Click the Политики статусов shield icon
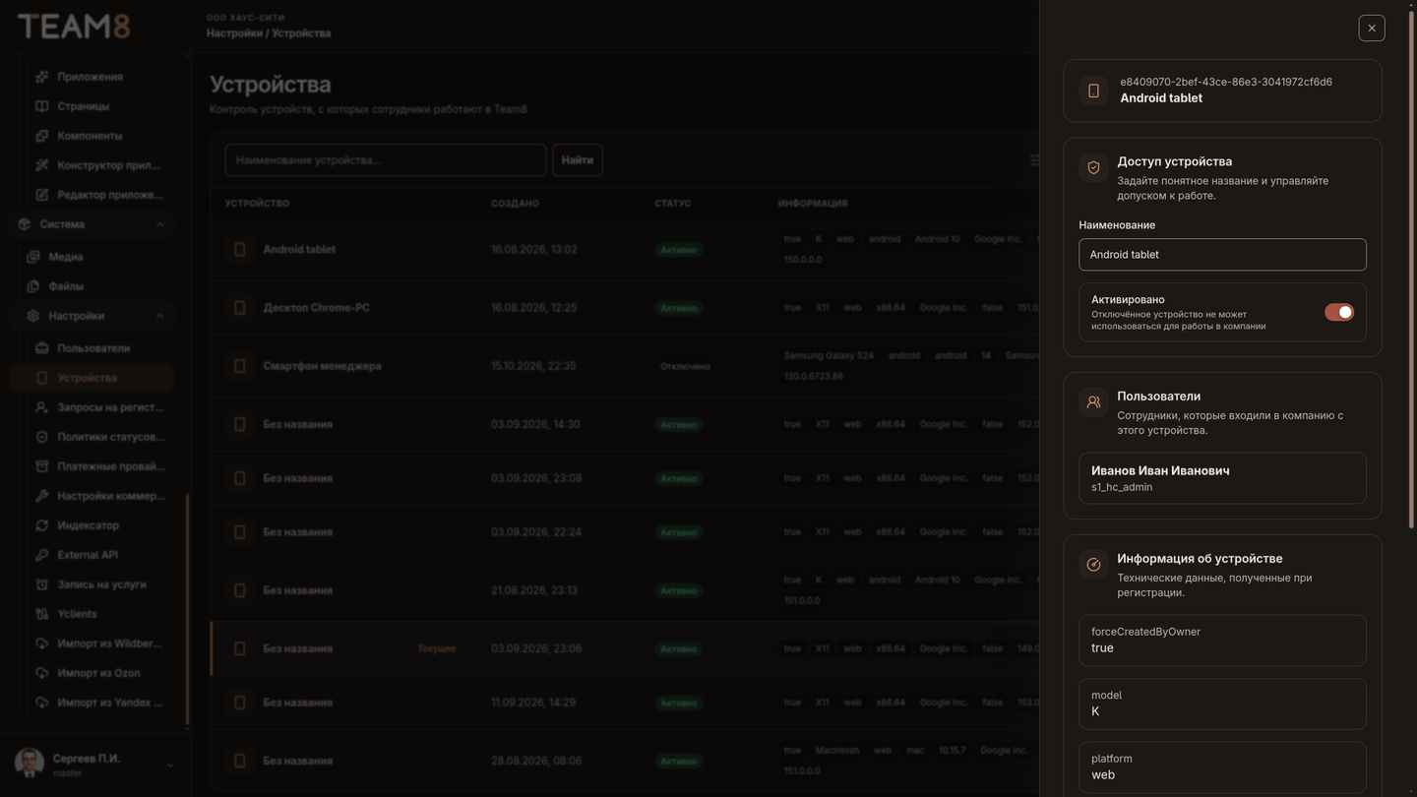The width and height of the screenshot is (1417, 797). tap(41, 437)
